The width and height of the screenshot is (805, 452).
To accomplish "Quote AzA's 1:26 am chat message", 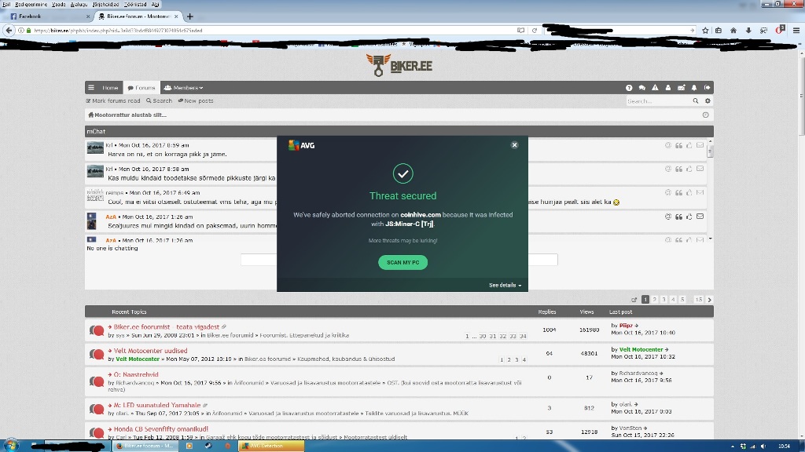I will tap(678, 217).
